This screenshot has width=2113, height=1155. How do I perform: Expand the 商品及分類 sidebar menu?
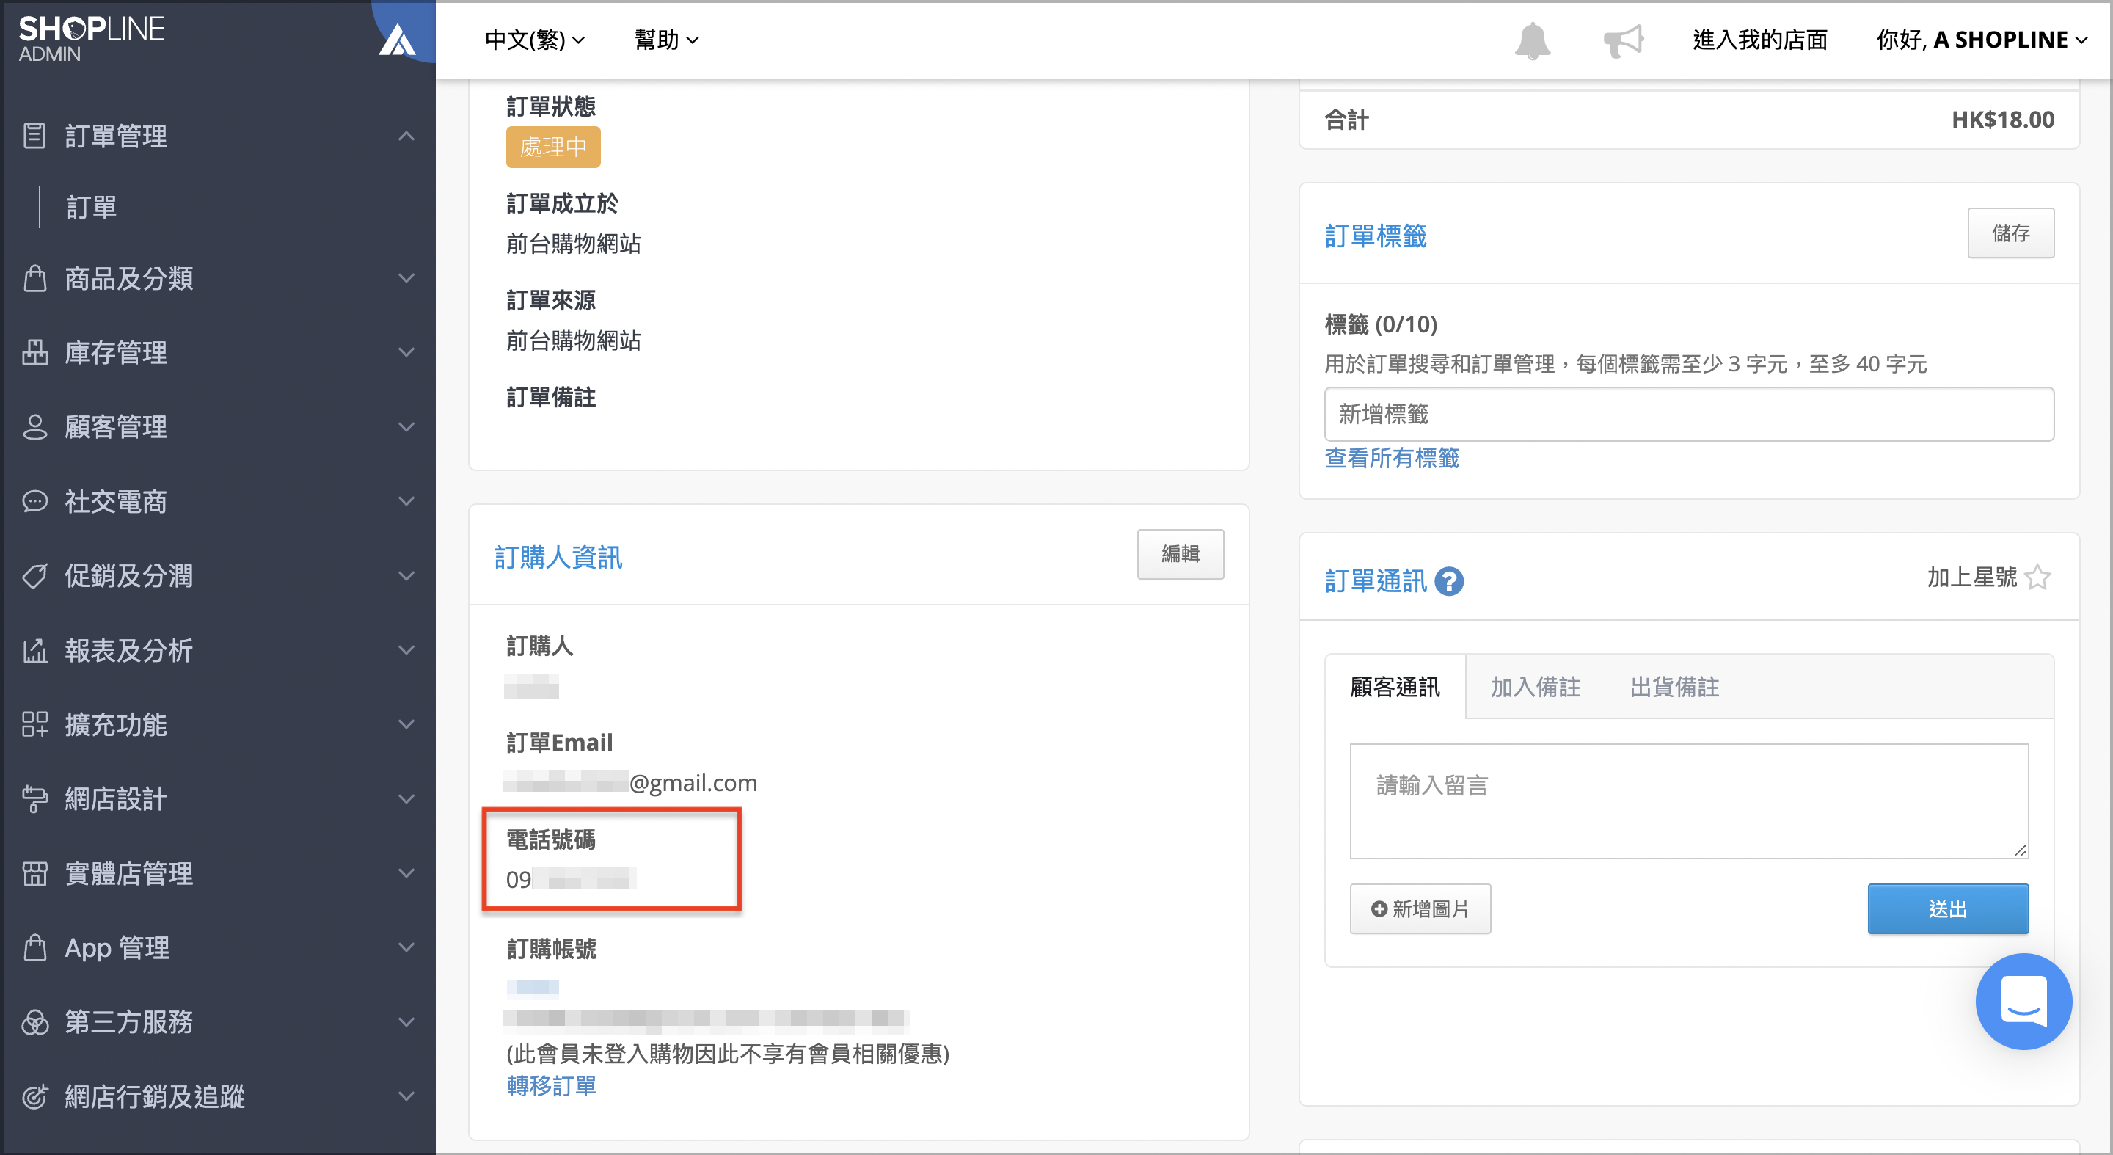tap(218, 278)
